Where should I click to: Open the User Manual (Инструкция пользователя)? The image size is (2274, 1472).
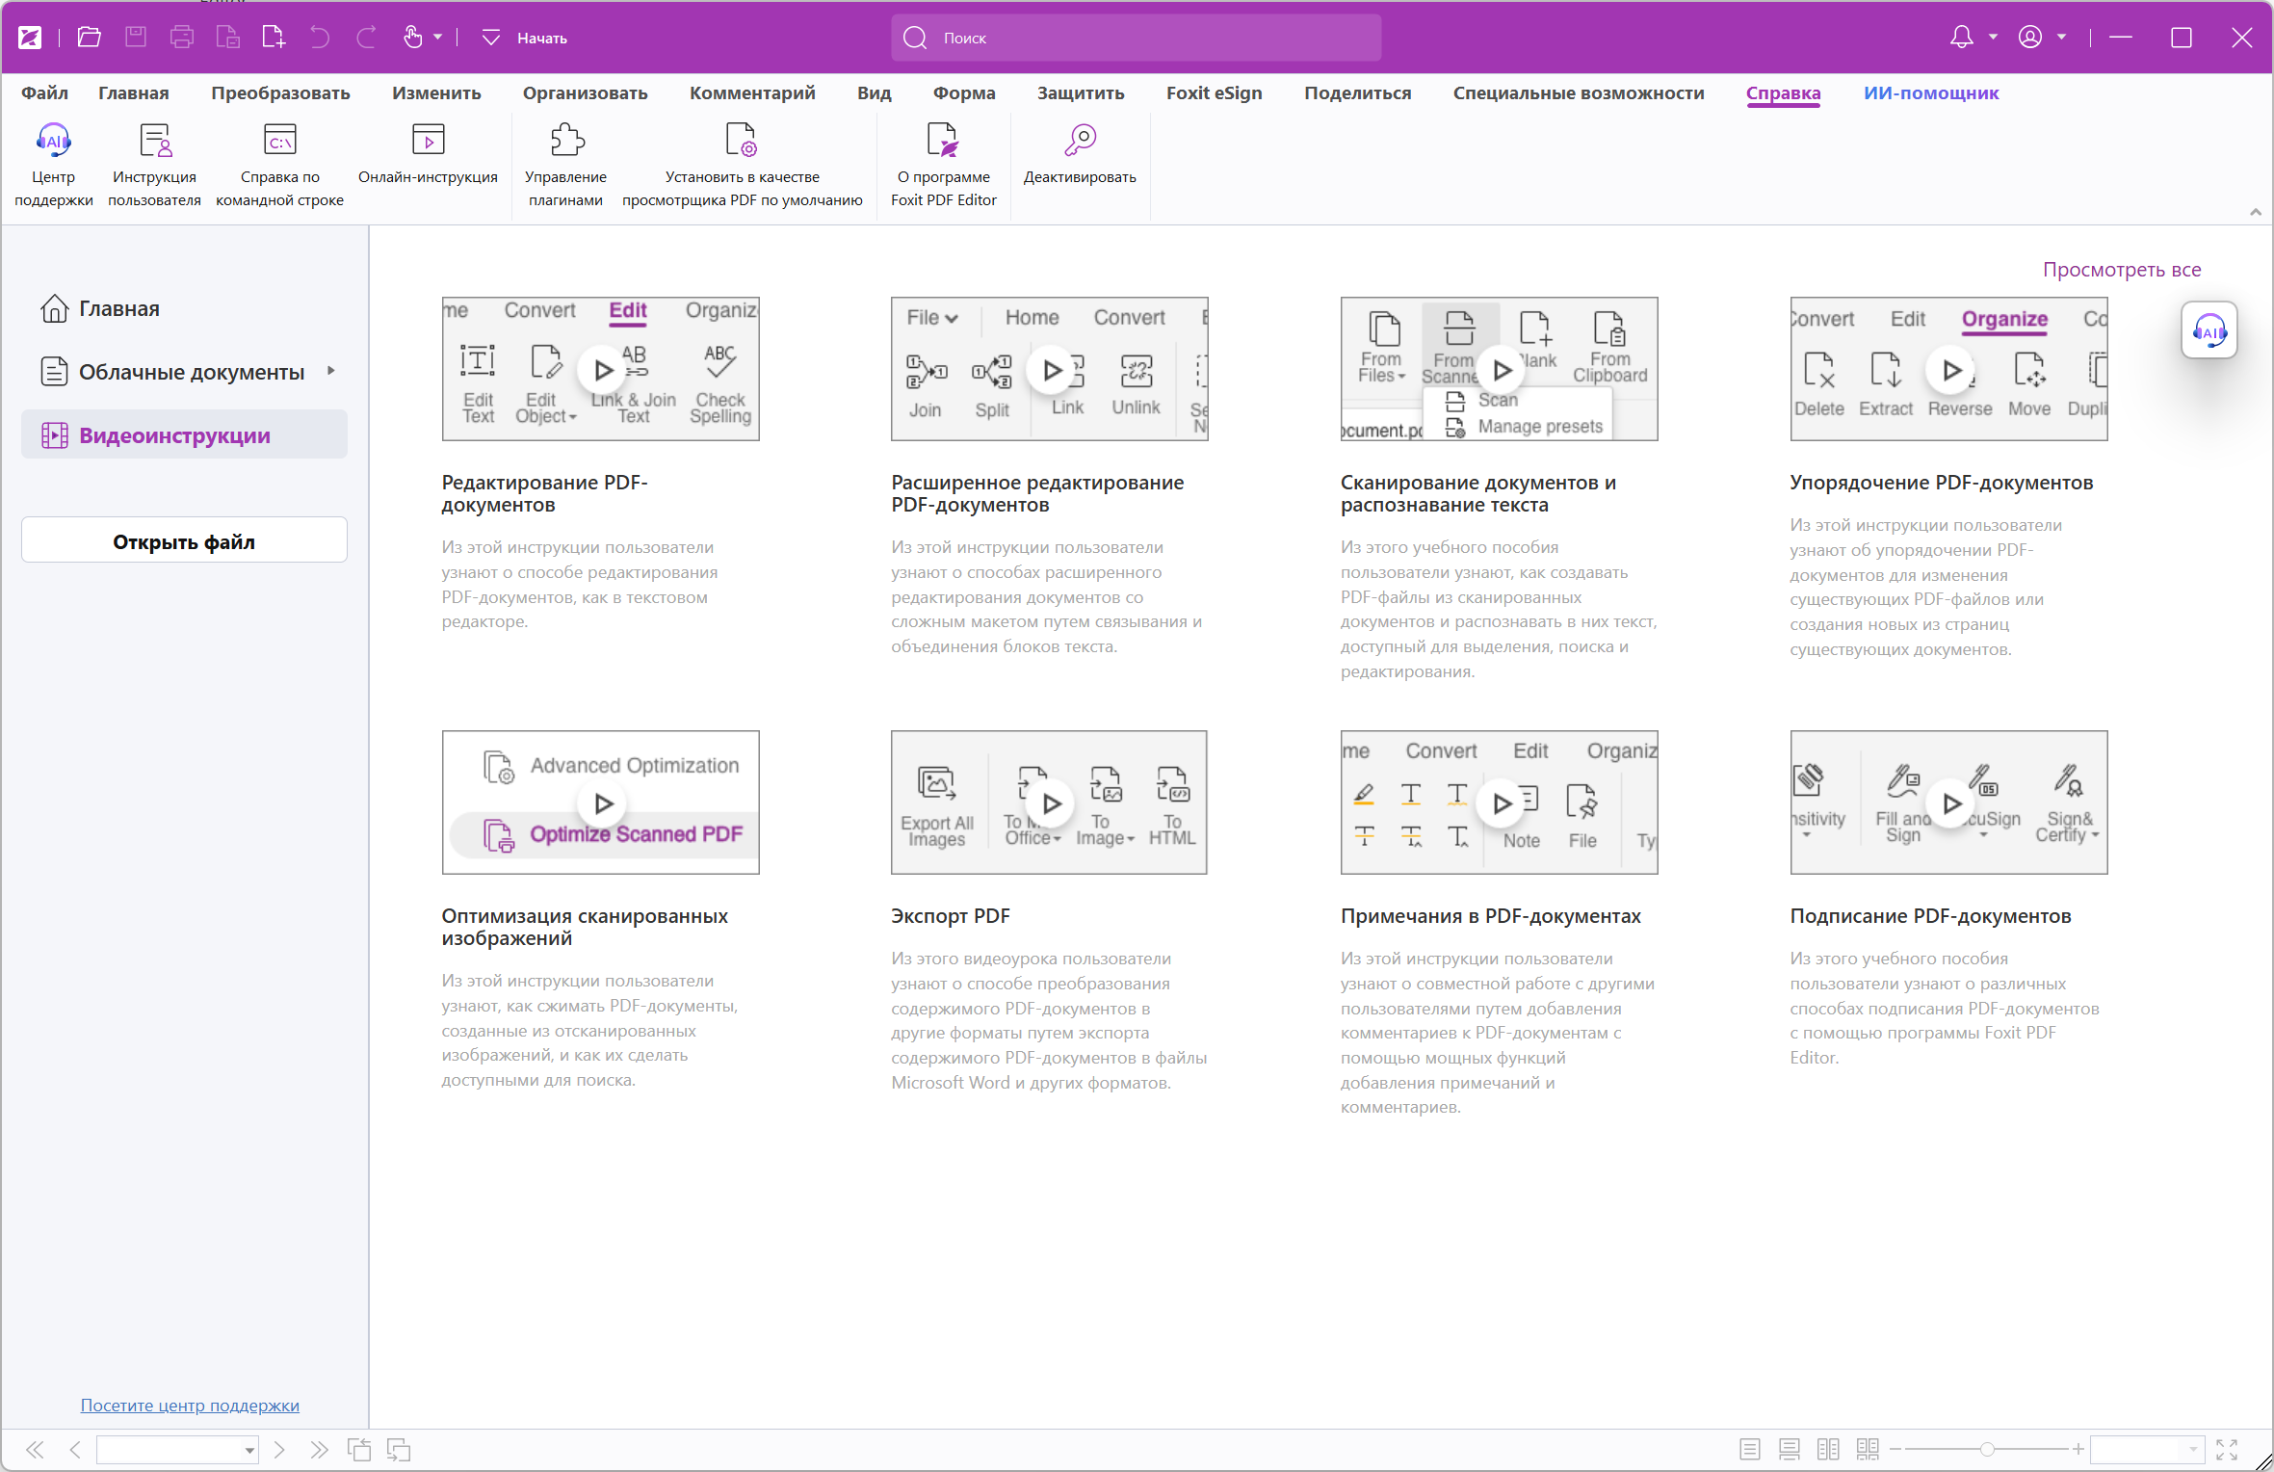pyautogui.click(x=154, y=142)
